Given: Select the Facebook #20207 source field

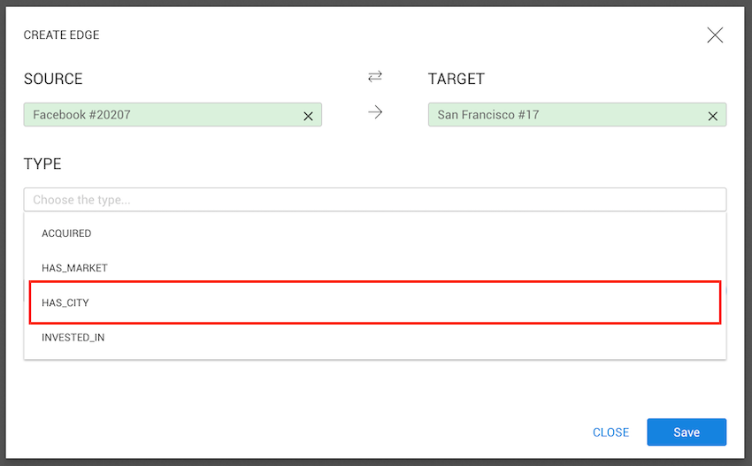Looking at the screenshot, I should click(x=159, y=115).
